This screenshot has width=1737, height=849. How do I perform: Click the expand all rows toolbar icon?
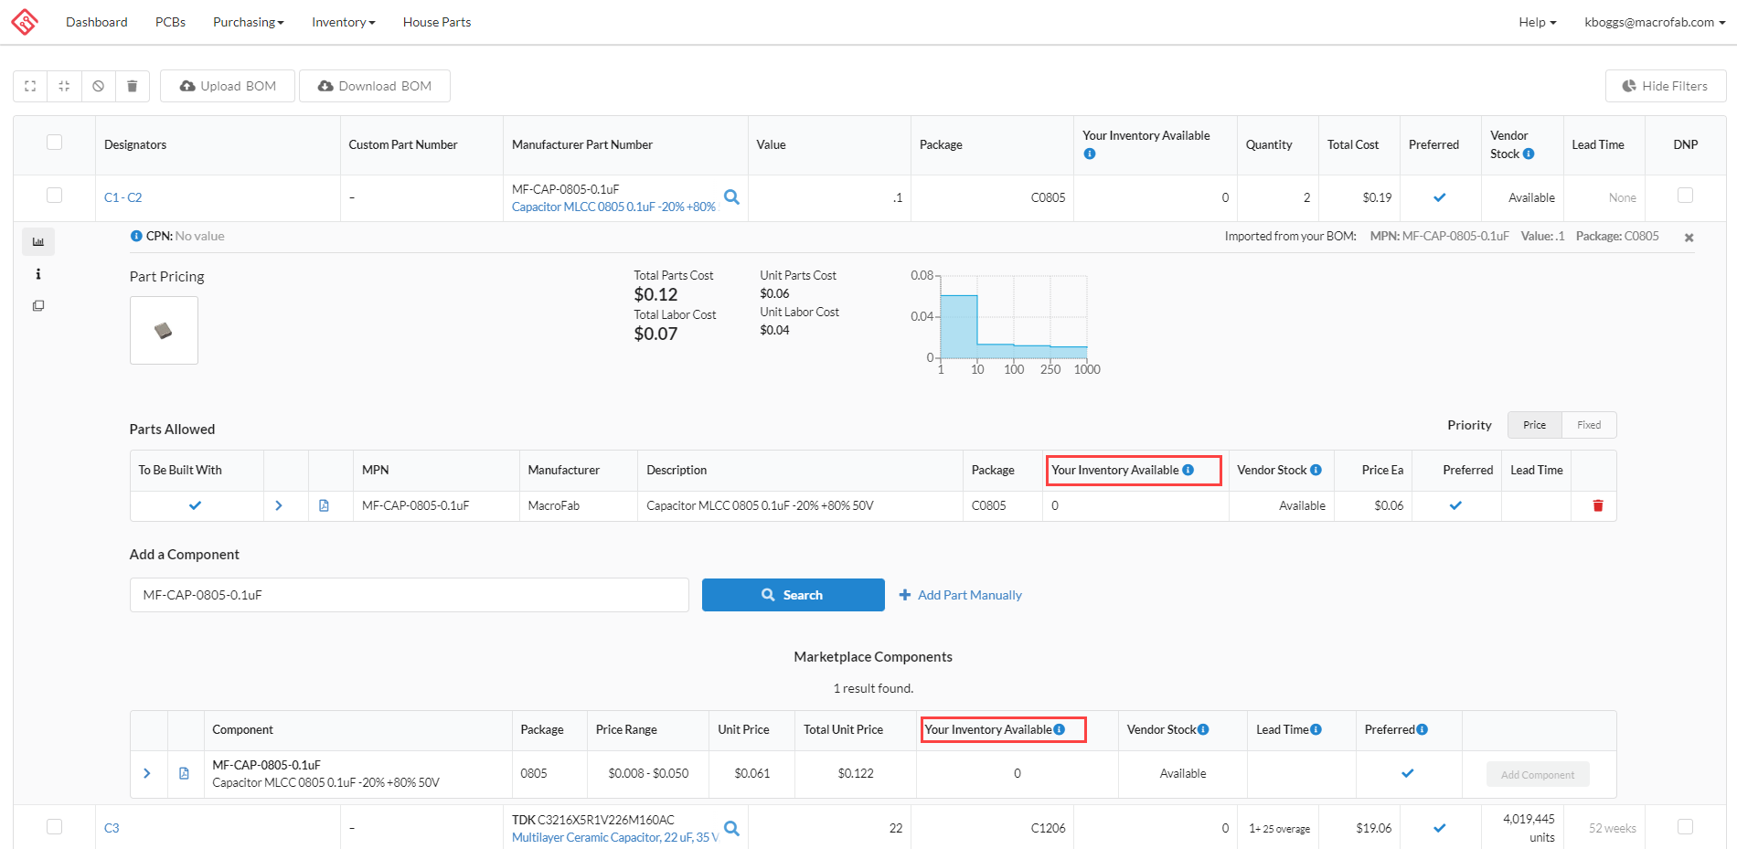tap(30, 86)
